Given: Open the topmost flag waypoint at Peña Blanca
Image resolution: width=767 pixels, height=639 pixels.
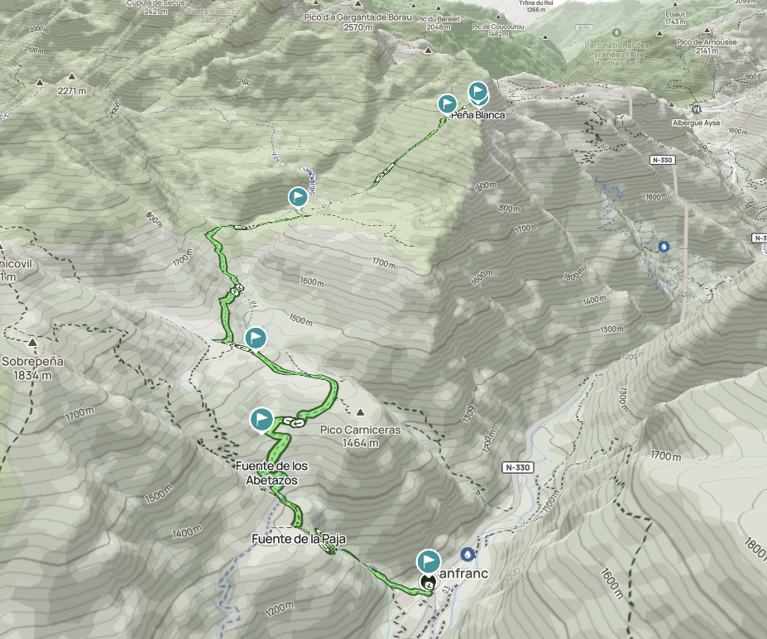Looking at the screenshot, I should click(x=478, y=92).
